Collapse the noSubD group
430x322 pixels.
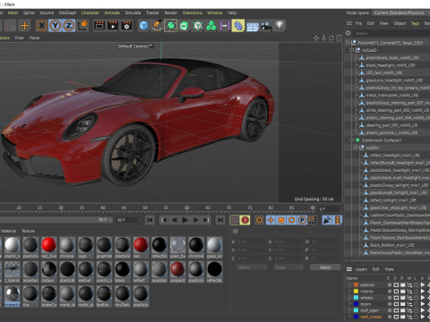(x=352, y=50)
